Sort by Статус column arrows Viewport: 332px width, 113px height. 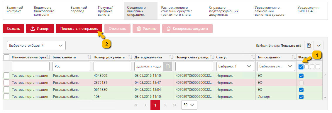click(x=253, y=57)
